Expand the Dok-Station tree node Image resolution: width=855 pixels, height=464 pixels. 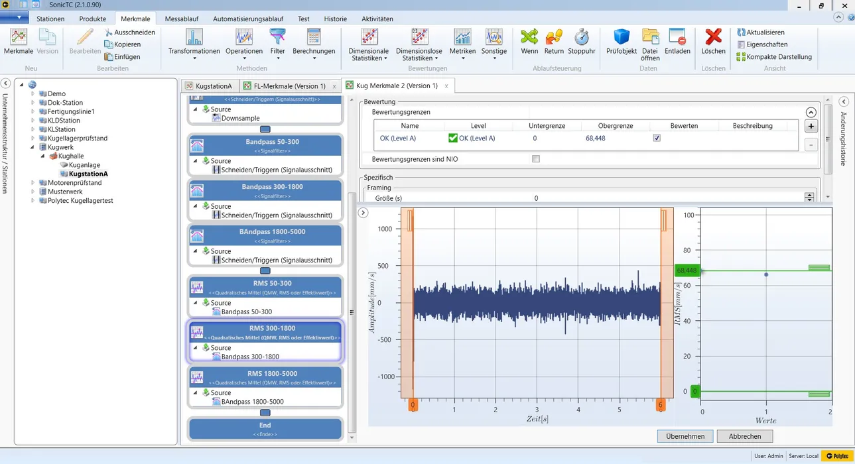pyautogui.click(x=33, y=103)
